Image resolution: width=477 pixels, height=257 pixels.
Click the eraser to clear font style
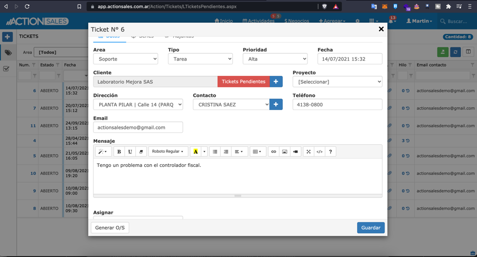pos(141,152)
